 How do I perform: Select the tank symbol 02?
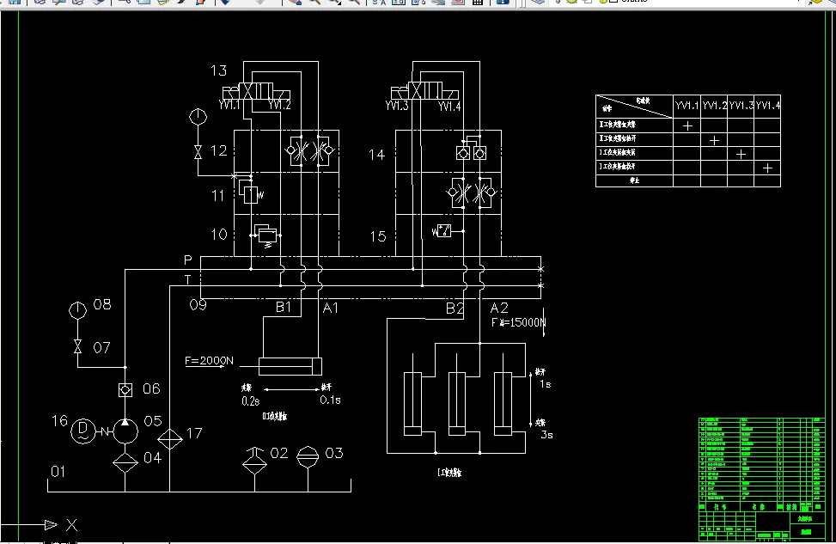255,461
